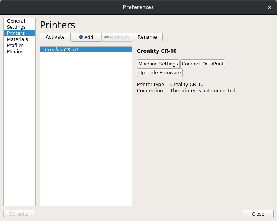Open the Settings preferences page
Image resolution: width=277 pixels, height=221 pixels.
tap(20, 27)
